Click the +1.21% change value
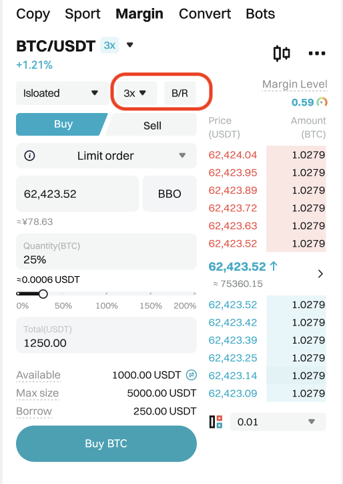Screen dimensions: 343x484 click(x=34, y=65)
